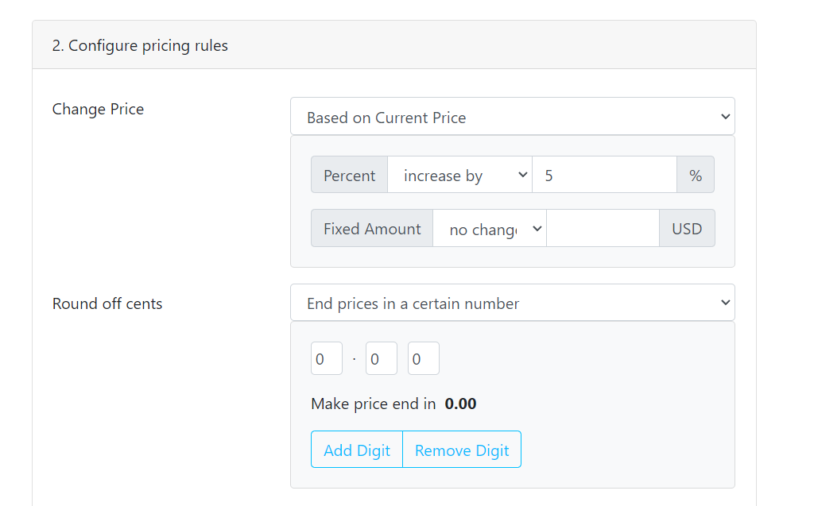Open 'End prices in a certain number' dropdown
This screenshot has width=814, height=506.
click(x=512, y=303)
